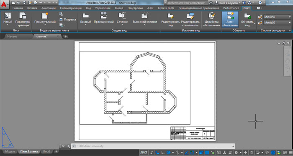This screenshot has width=293, height=156.
Task: Switch to the Лист2 layout tab
Action: tap(46, 151)
